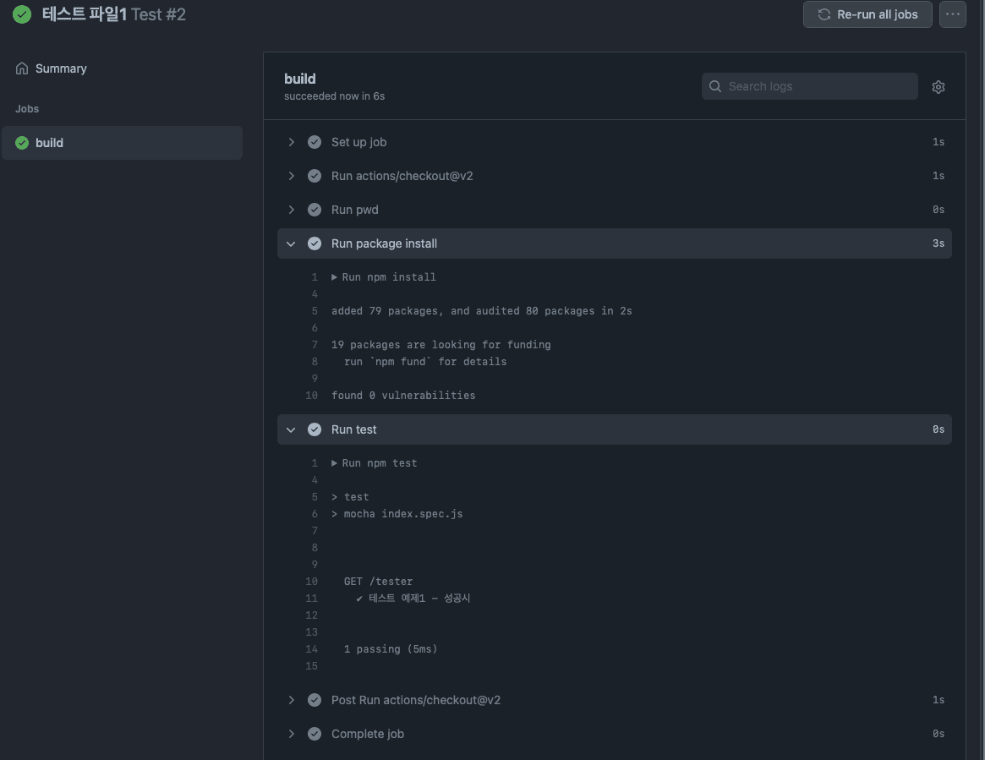Click log line 'run `npm fund` for details'

[425, 362]
